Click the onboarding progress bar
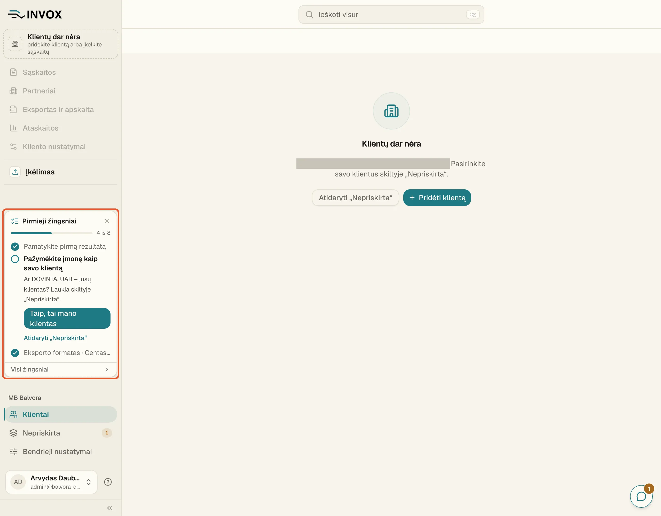Image resolution: width=661 pixels, height=516 pixels. coord(51,233)
